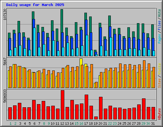Click the Pages legend label
The image size is (163, 127).
(159, 39)
